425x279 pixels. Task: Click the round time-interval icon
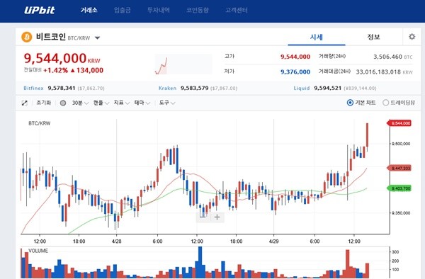point(63,103)
